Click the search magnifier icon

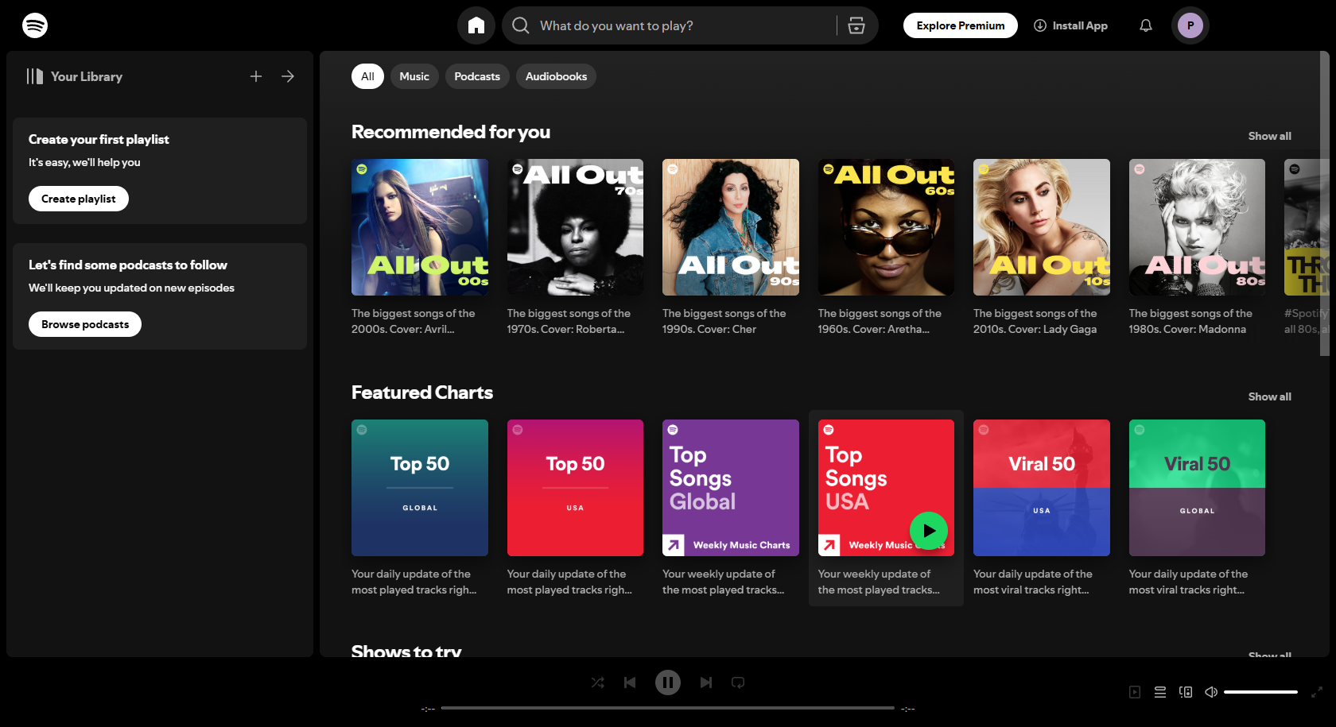521,25
